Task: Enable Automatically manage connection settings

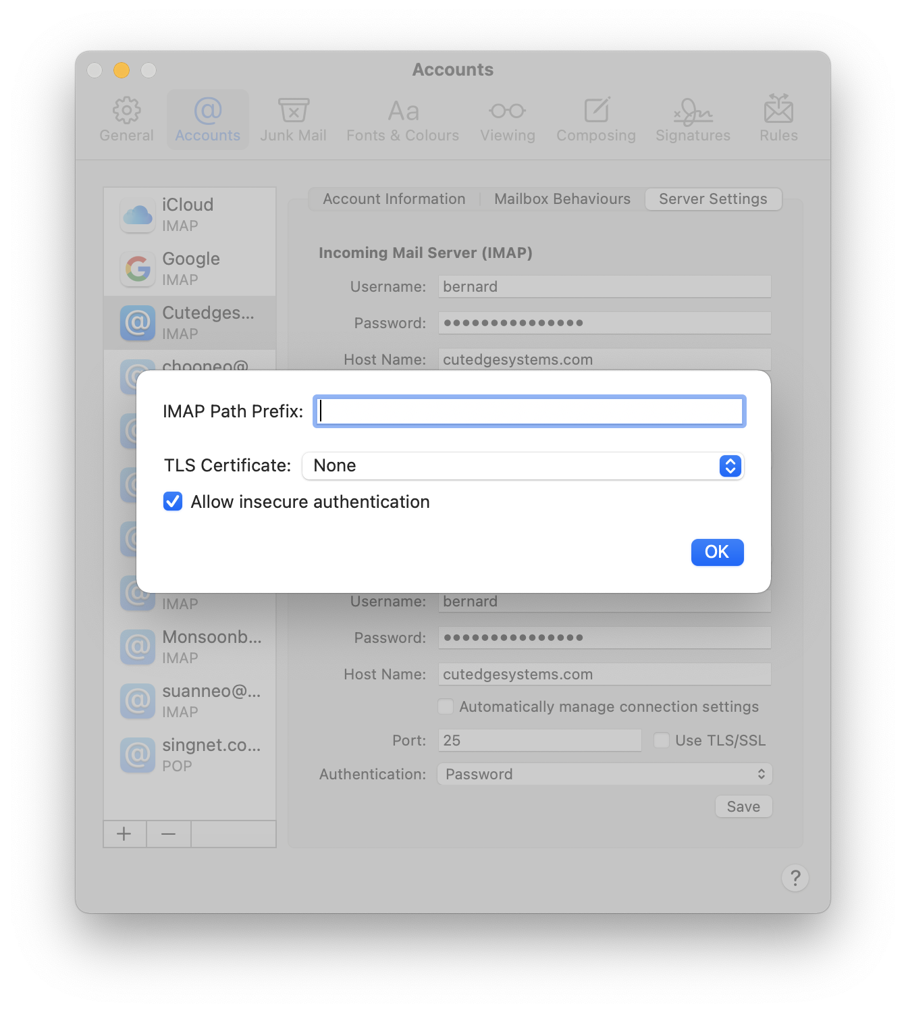Action: pyautogui.click(x=446, y=706)
